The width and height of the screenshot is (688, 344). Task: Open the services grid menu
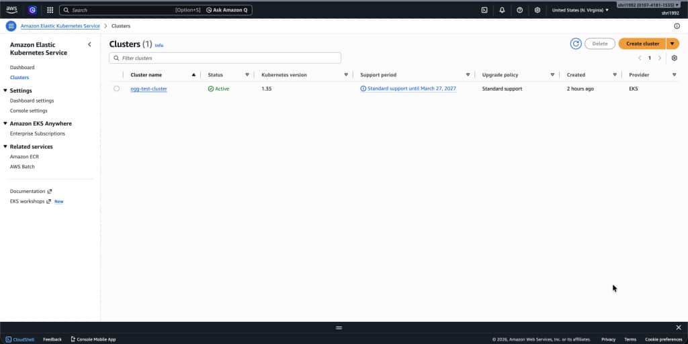(x=50, y=9)
